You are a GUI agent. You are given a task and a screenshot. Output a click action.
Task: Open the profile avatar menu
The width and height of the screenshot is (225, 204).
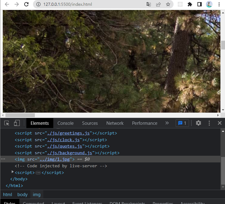(x=209, y=4)
